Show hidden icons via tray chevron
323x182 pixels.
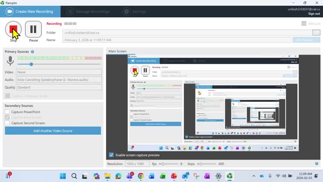click(x=254, y=176)
